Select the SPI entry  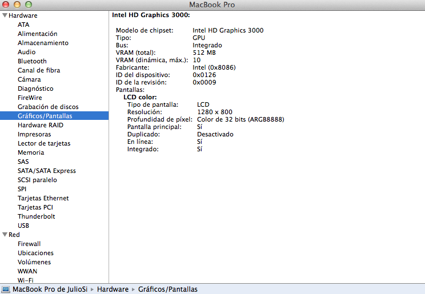pyautogui.click(x=22, y=189)
